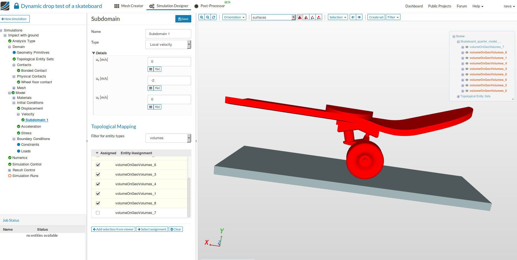Toggle visibility eye of volumeOnGeoVolumes_5 in scene
Image resolution: width=517 pixels, height=260 pixels.
467,91
